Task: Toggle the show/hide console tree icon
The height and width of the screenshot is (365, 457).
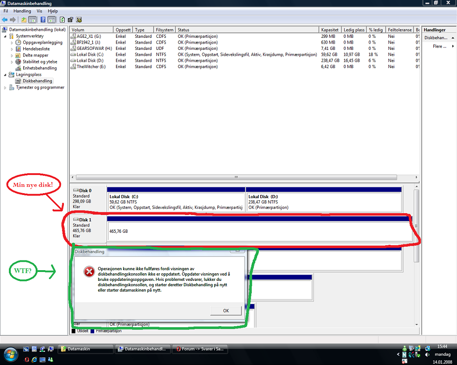Action: coord(32,20)
